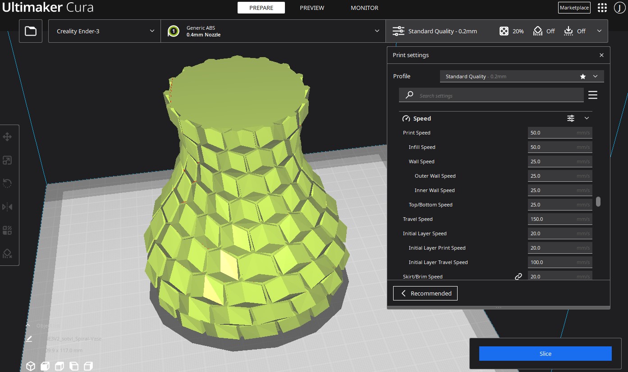Open the application switcher grid icon
The width and height of the screenshot is (628, 372).
tap(602, 8)
